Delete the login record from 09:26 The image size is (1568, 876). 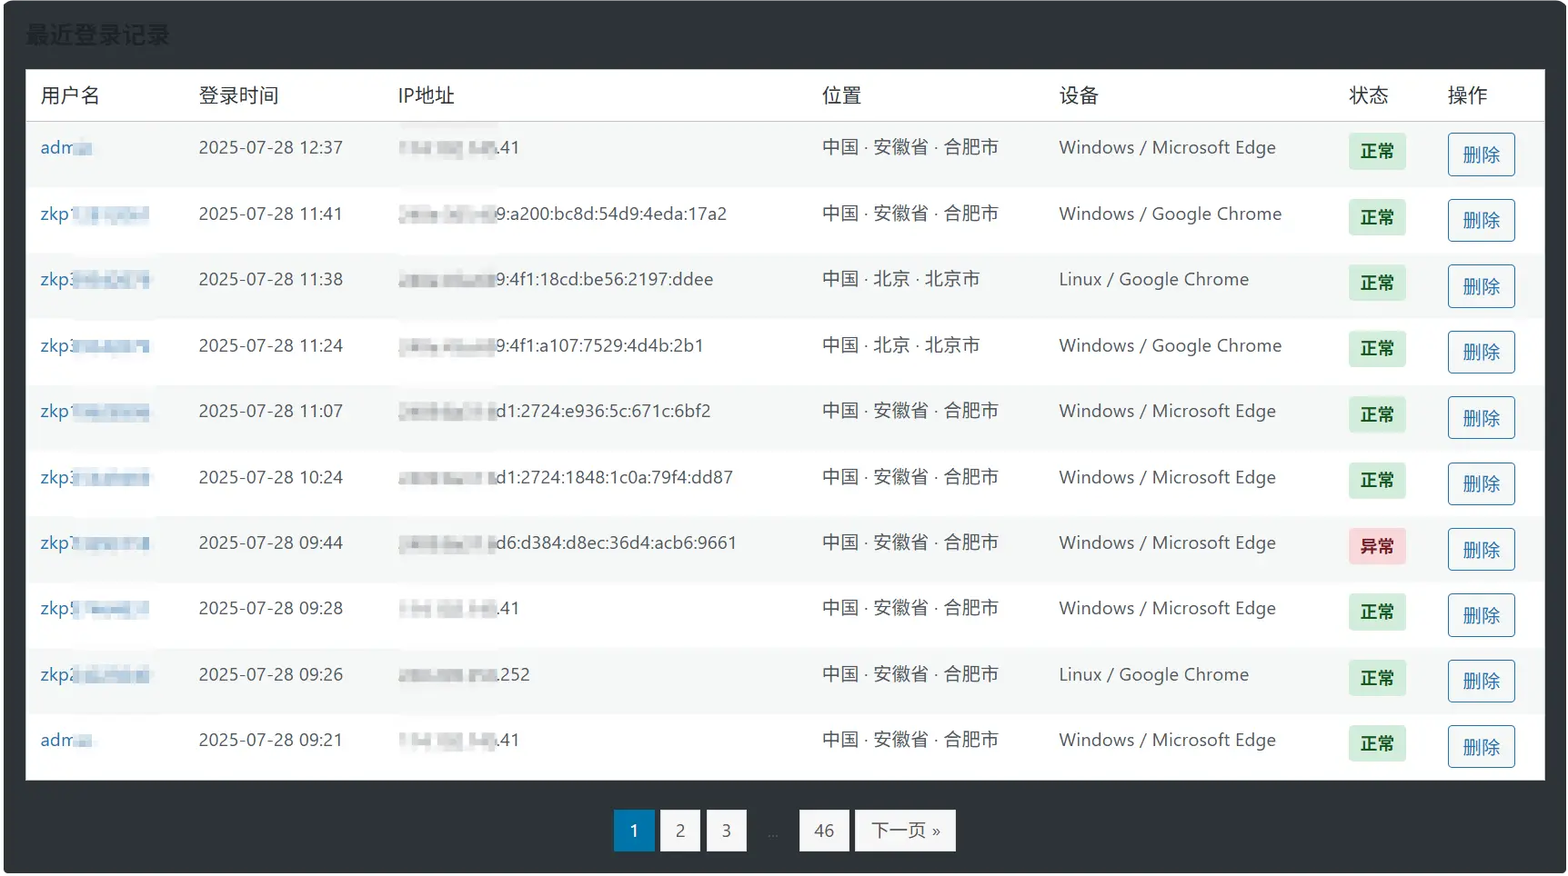pos(1481,681)
